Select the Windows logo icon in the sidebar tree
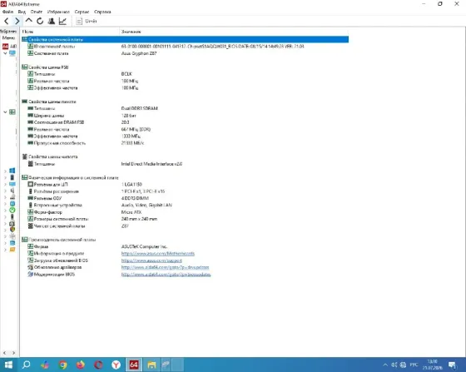The height and width of the screenshot is (372, 466). [x=12, y=171]
